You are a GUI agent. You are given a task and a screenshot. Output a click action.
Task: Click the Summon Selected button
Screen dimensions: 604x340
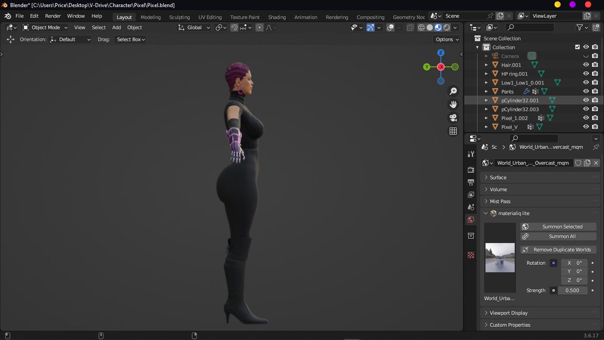tap(558, 227)
